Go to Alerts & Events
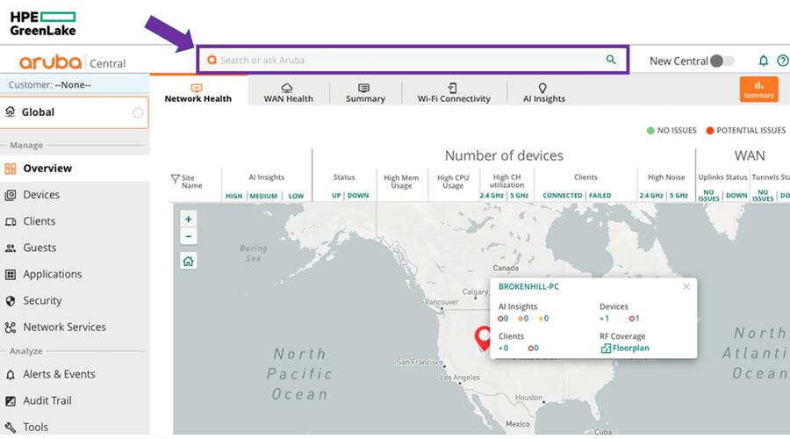 coord(59,374)
